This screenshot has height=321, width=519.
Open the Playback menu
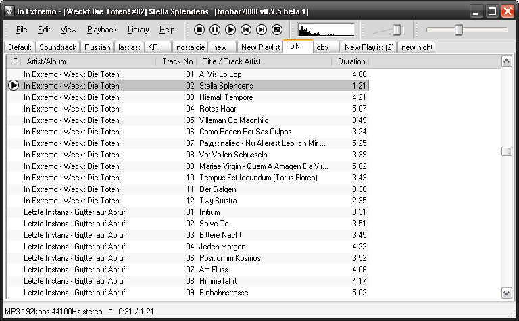point(102,30)
